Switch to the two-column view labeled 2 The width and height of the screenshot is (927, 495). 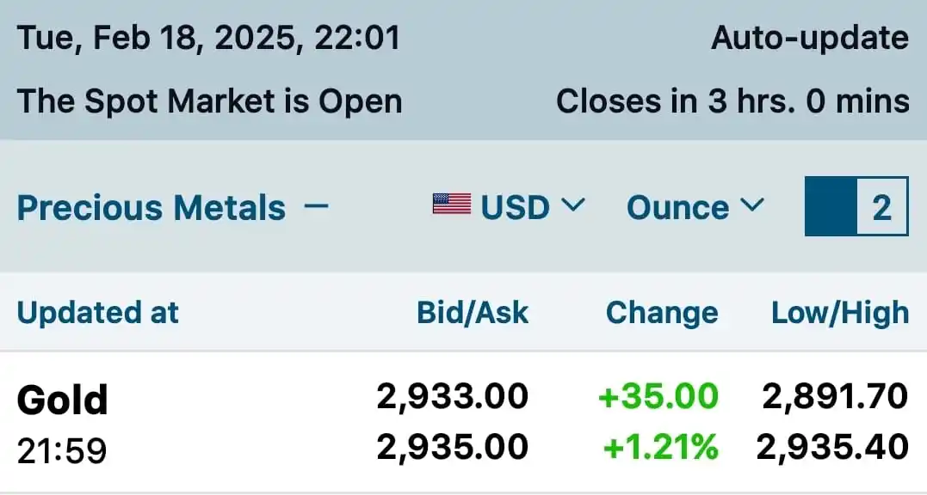(x=881, y=206)
